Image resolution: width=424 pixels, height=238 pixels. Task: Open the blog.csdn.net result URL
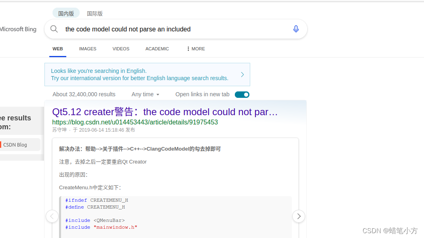(135, 122)
